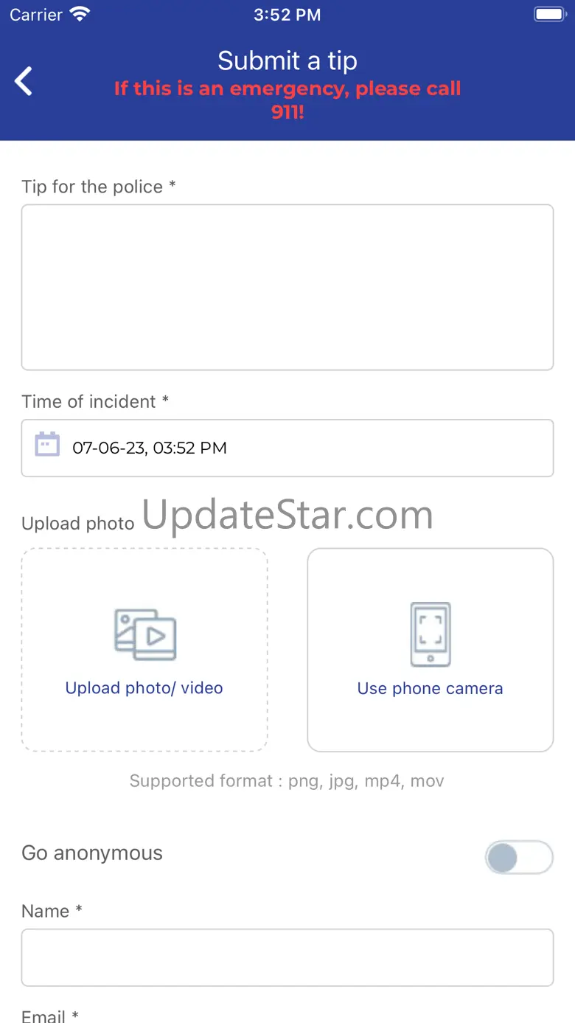Go back using the left chevron arrow
Image resolution: width=575 pixels, height=1023 pixels.
click(24, 81)
